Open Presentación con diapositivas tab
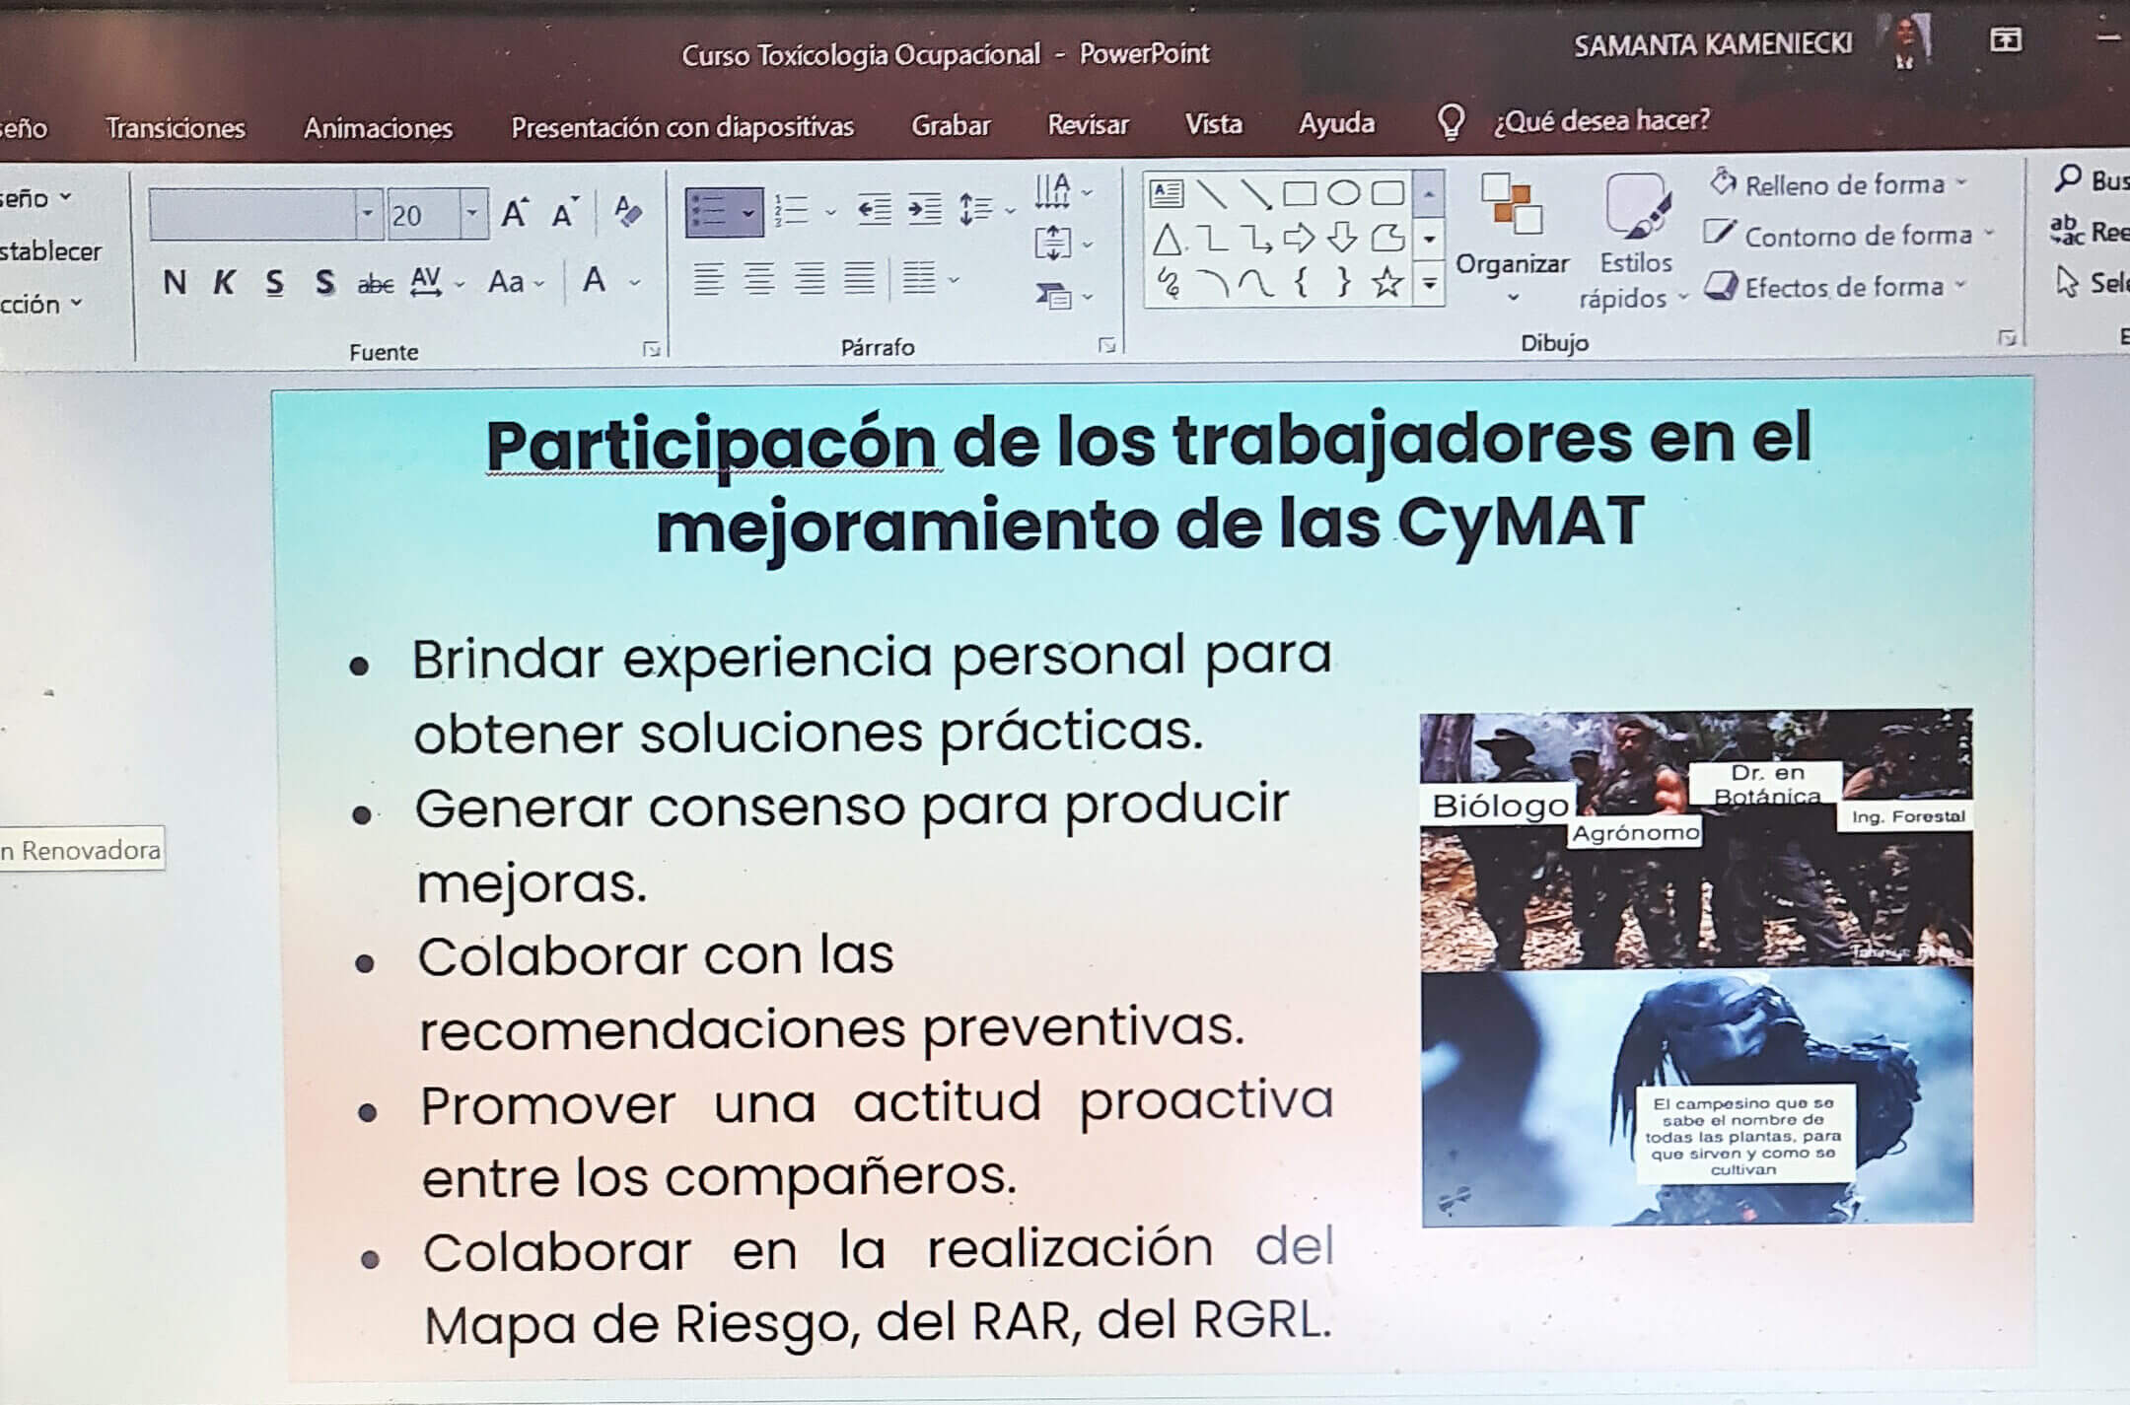The image size is (2130, 1405). (x=682, y=127)
